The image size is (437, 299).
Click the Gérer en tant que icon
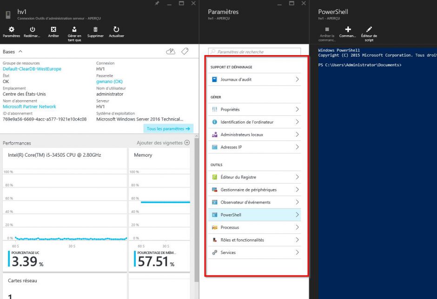[74, 30]
